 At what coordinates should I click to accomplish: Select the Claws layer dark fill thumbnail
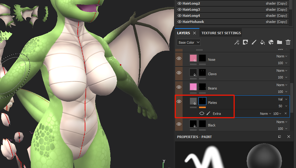[x=193, y=72]
